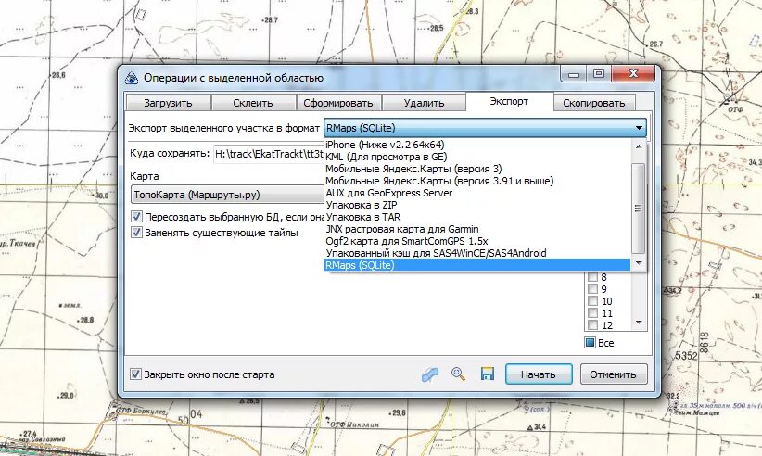Switch to the Сформировать tab
The height and width of the screenshot is (456, 762).
pos(338,103)
